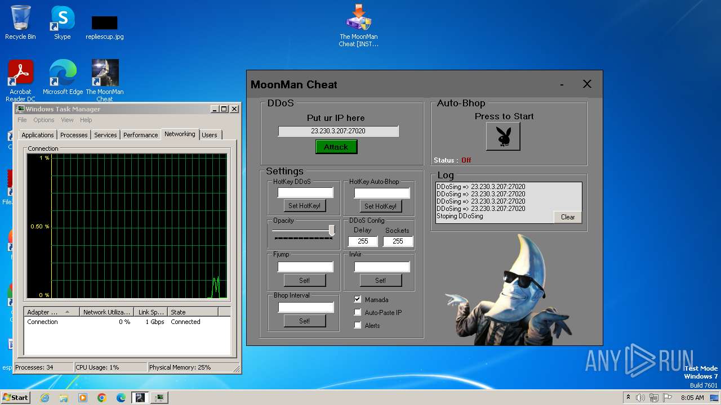Click Set HotKey! under HotKey Auto-Bhop

click(380, 206)
